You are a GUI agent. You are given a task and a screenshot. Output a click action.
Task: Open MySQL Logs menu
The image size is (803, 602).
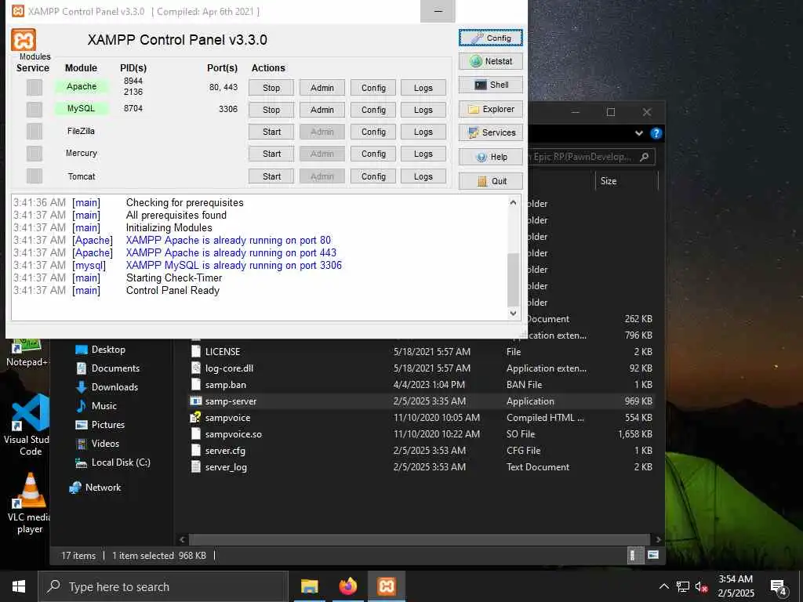(x=423, y=110)
